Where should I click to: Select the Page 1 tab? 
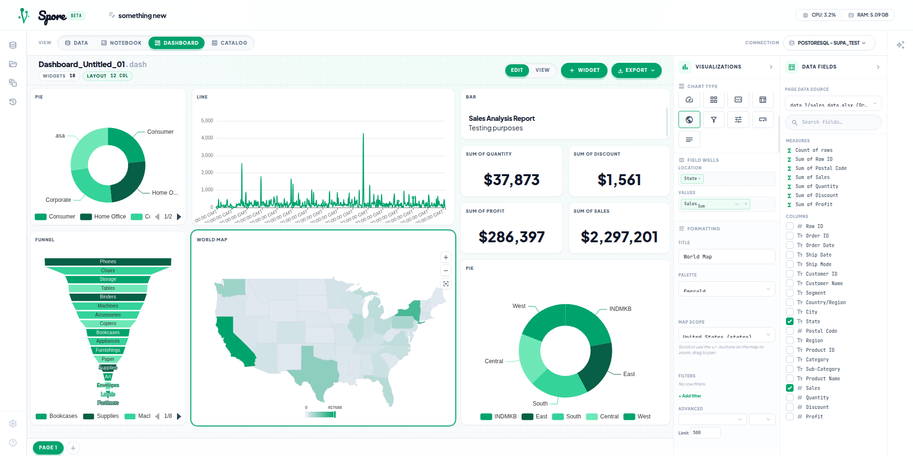click(48, 447)
